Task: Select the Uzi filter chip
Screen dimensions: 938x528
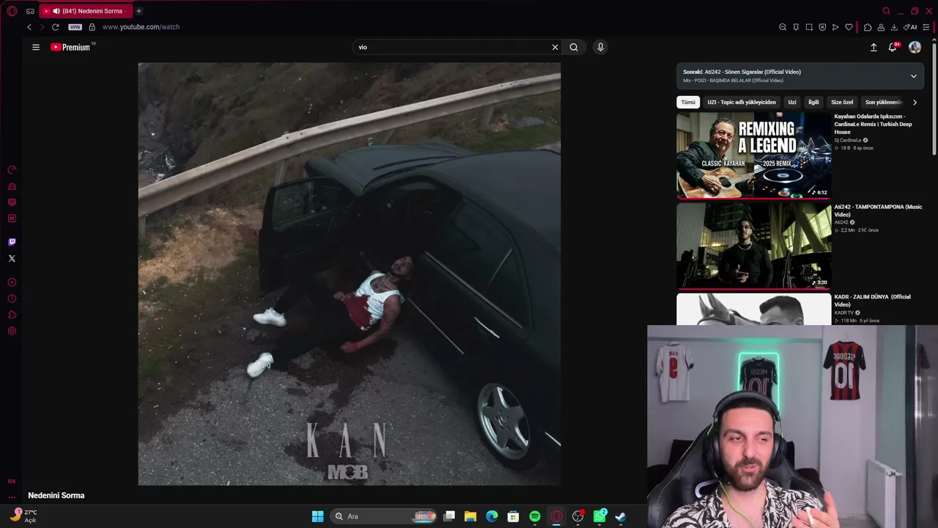Action: click(x=792, y=103)
